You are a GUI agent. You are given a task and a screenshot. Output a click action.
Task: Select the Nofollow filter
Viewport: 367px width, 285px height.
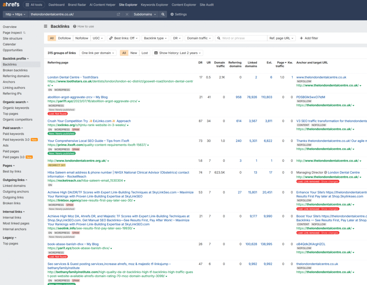click(82, 38)
